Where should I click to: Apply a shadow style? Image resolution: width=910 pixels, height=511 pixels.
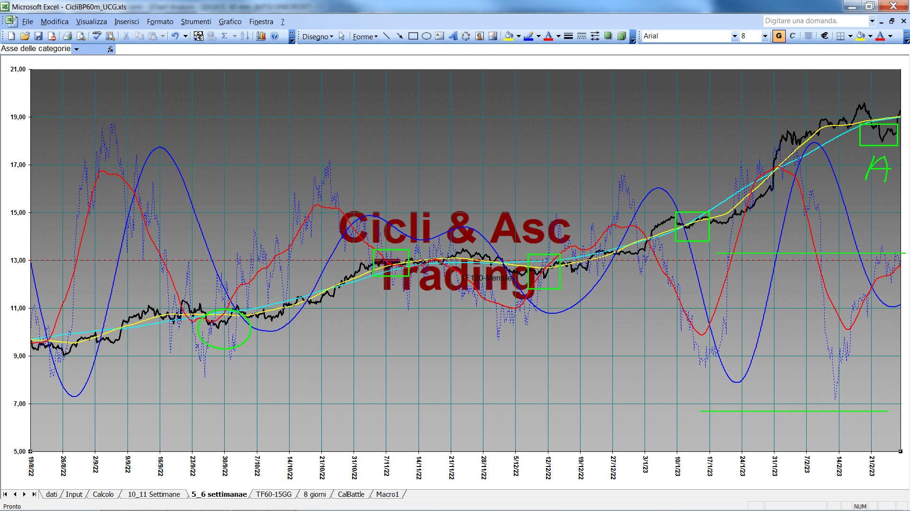[x=608, y=36]
